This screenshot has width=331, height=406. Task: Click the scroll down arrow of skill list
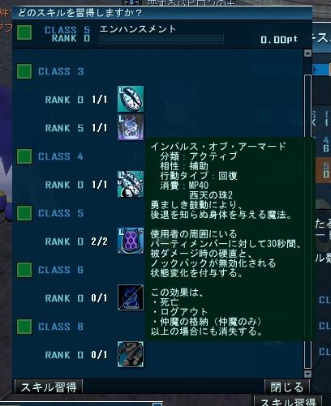coord(307,374)
